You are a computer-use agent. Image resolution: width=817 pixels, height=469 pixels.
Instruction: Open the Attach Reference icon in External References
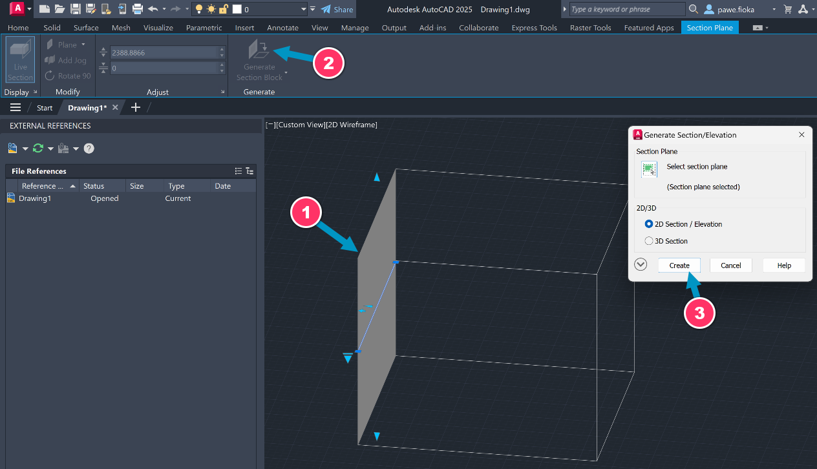12,148
